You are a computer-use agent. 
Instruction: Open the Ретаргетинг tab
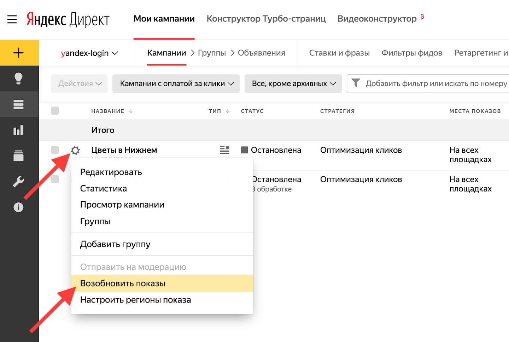[x=481, y=53]
